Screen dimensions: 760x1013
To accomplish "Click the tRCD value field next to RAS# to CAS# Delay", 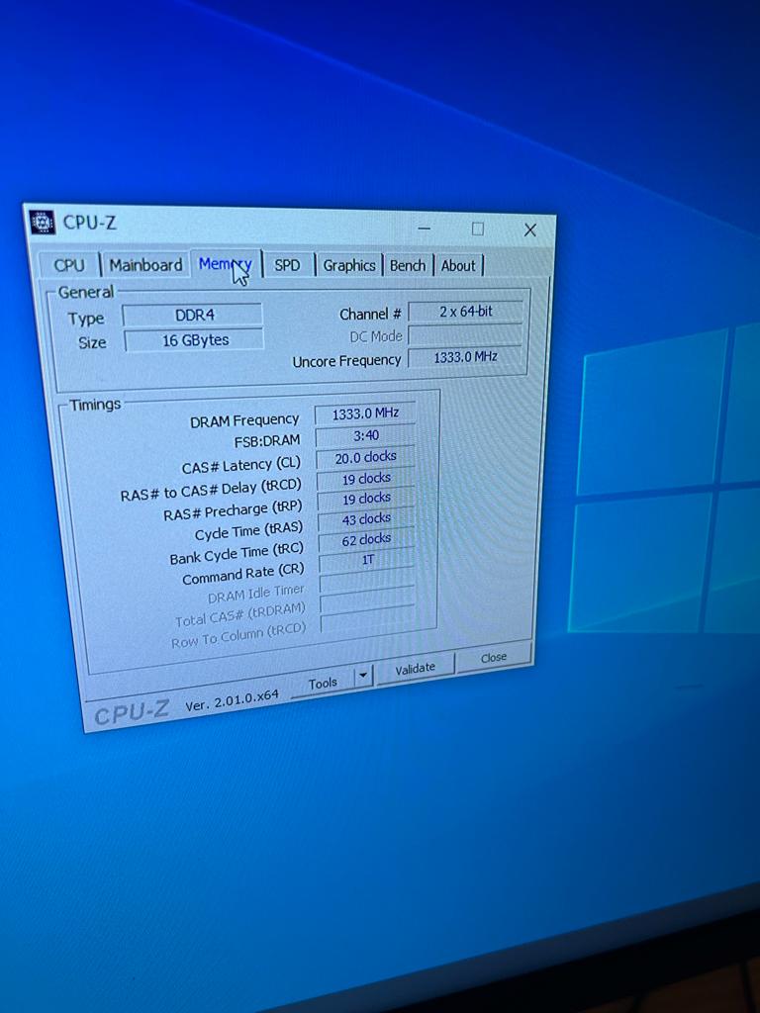I will [366, 479].
